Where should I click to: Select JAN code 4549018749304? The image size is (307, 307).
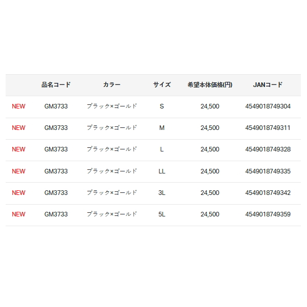(268, 106)
